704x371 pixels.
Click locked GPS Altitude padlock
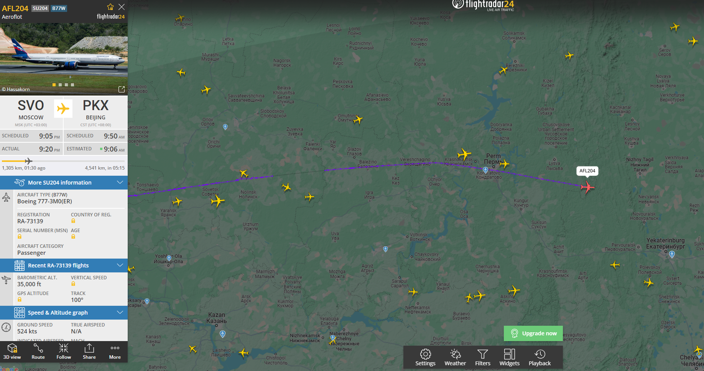pyautogui.click(x=20, y=300)
